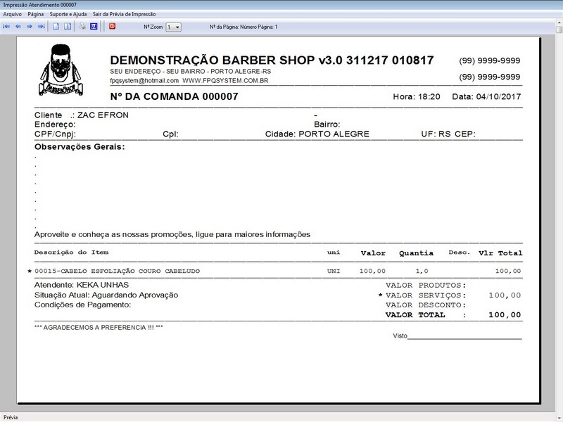
Task: Jump to last page arrow
Action: [42, 27]
